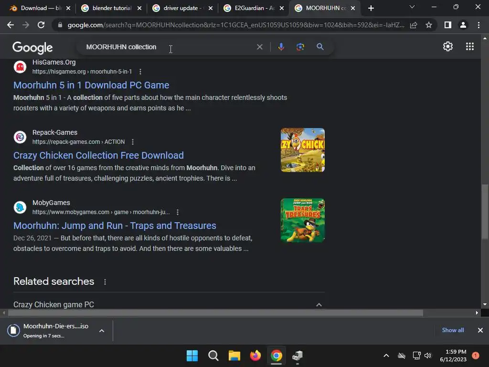
Task: Click the network icon in system tray
Action: 416,356
